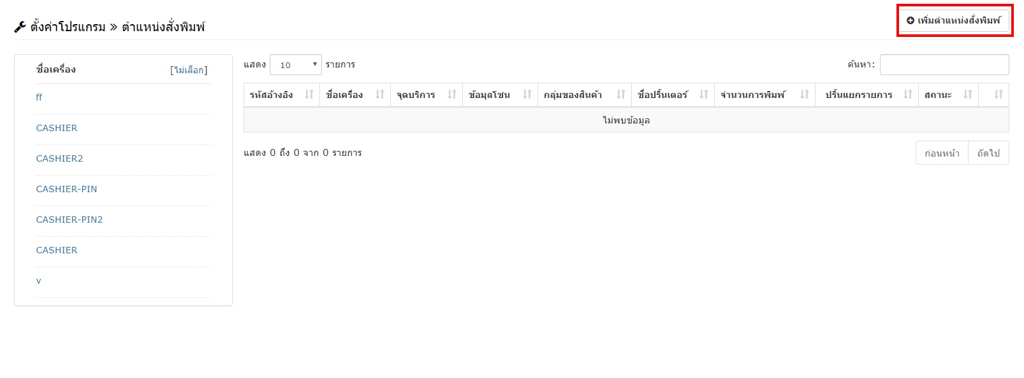
Task: Open the แสดง entries-per-page dropdown showing 10
Action: pos(296,65)
